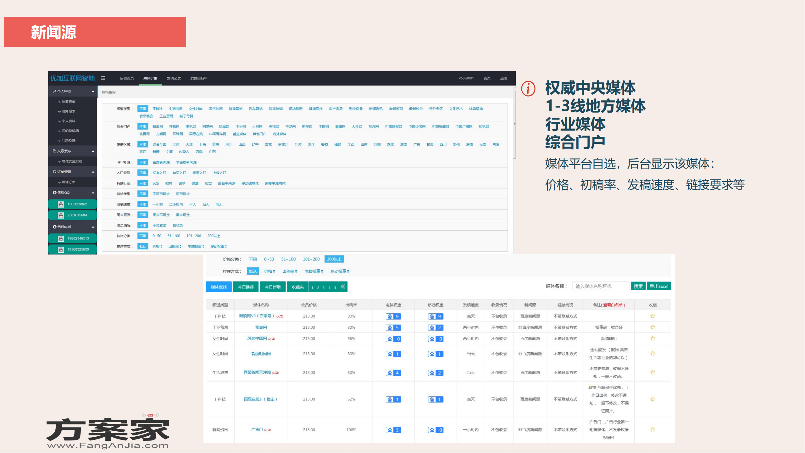This screenshot has width=805, height=453.
Task: Go to page 3 in pagination
Action: click(324, 288)
